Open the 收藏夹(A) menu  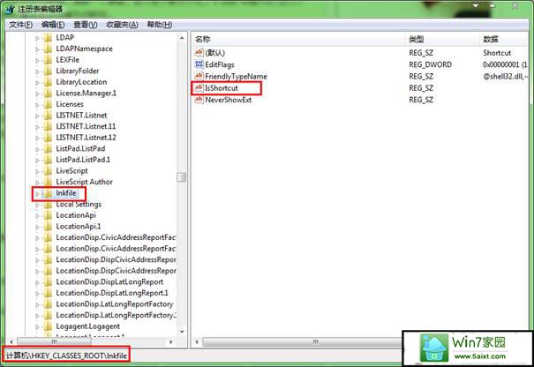pos(123,25)
